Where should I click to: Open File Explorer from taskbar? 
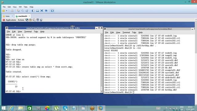tap(21, 108)
